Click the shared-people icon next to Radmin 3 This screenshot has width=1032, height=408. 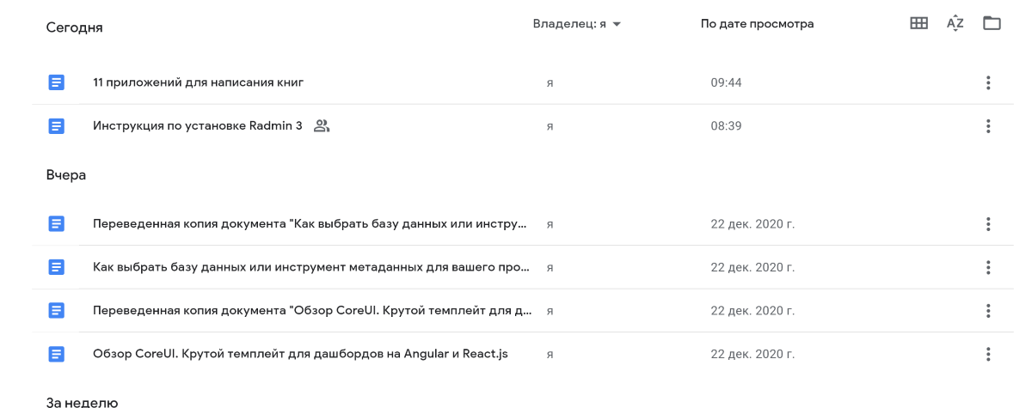pos(322,126)
